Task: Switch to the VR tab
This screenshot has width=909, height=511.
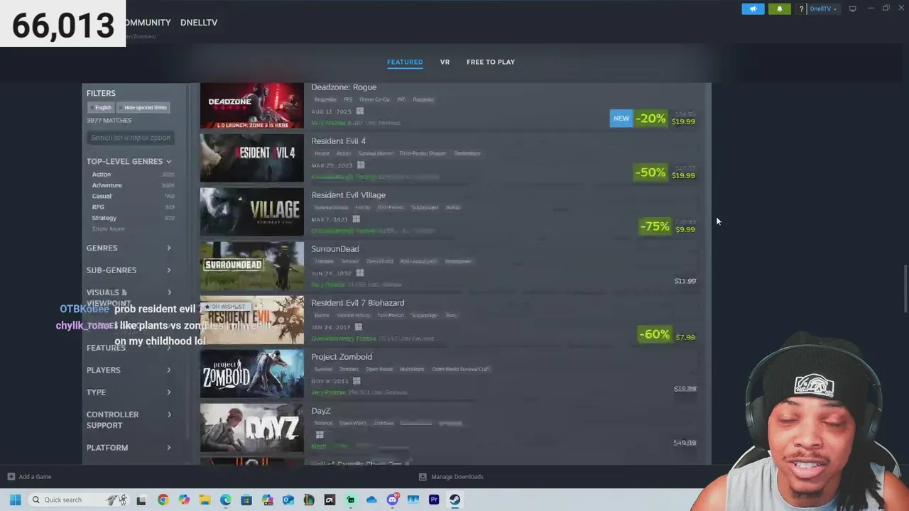Action: point(445,62)
